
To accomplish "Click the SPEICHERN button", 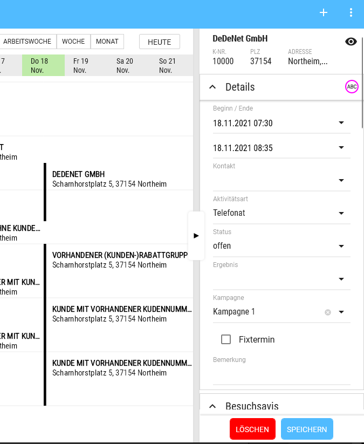I will click(307, 429).
